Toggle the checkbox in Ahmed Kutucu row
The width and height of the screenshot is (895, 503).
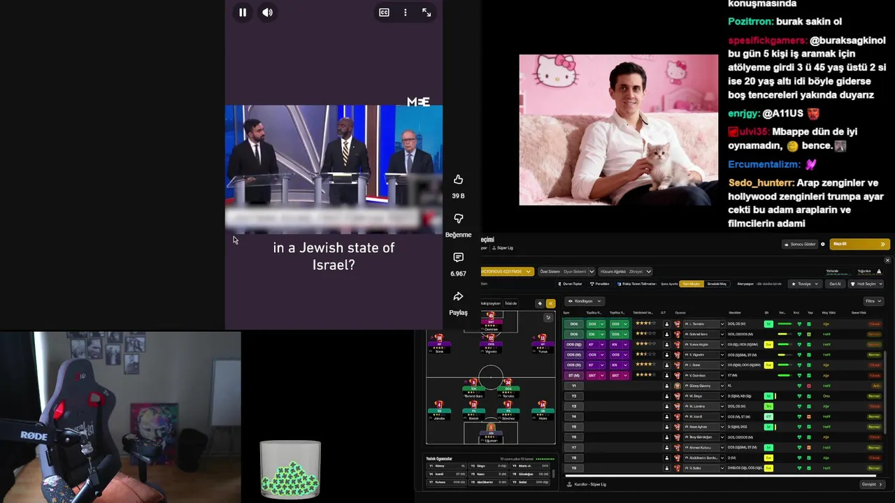[x=809, y=447]
